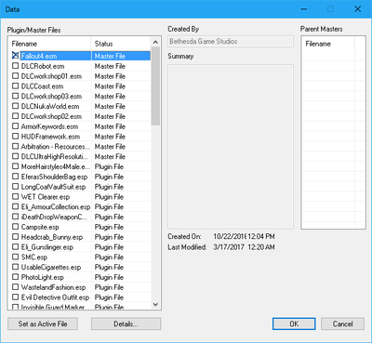Tick the Campsite.esp checkbox

pos(15,227)
